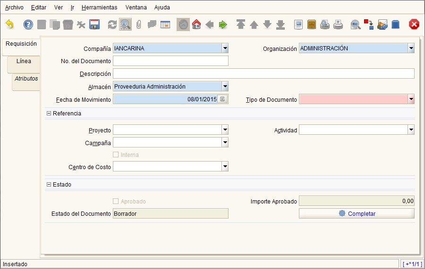Screen dimensions: 425x269
Task: Open the Herramientas menu
Action: (x=100, y=8)
